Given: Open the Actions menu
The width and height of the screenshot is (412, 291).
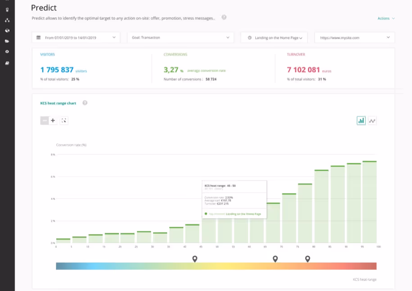Looking at the screenshot, I should 384,18.
